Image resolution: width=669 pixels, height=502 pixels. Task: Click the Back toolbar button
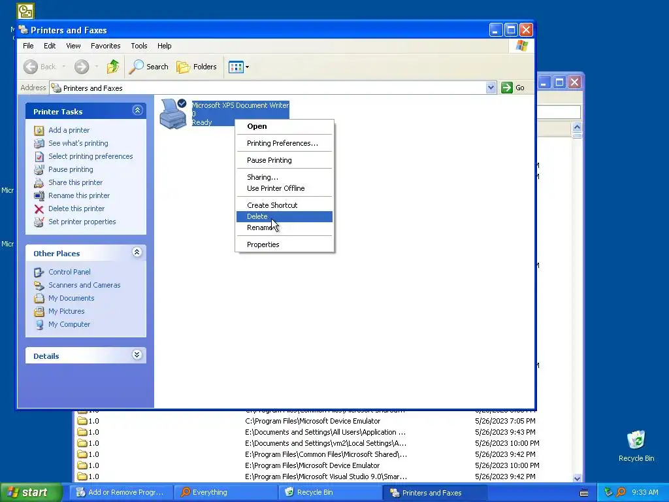pyautogui.click(x=40, y=67)
